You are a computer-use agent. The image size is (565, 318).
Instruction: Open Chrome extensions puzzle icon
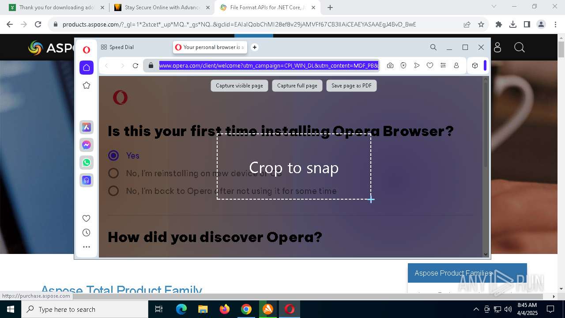pyautogui.click(x=499, y=24)
